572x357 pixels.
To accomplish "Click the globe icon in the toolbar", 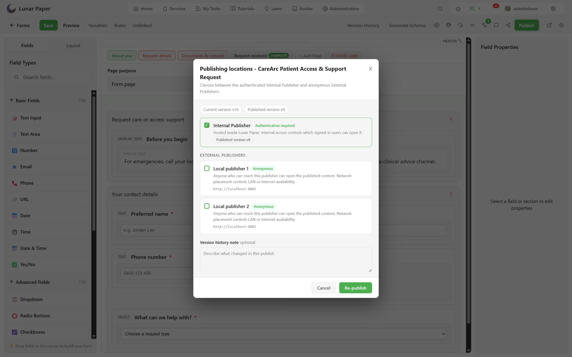I will (x=561, y=25).
